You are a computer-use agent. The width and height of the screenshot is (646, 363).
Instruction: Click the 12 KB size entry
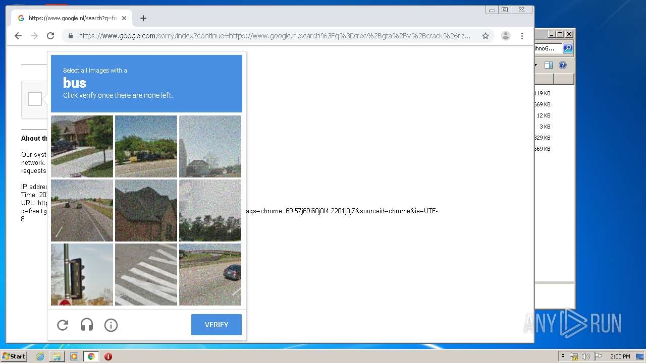pyautogui.click(x=544, y=115)
